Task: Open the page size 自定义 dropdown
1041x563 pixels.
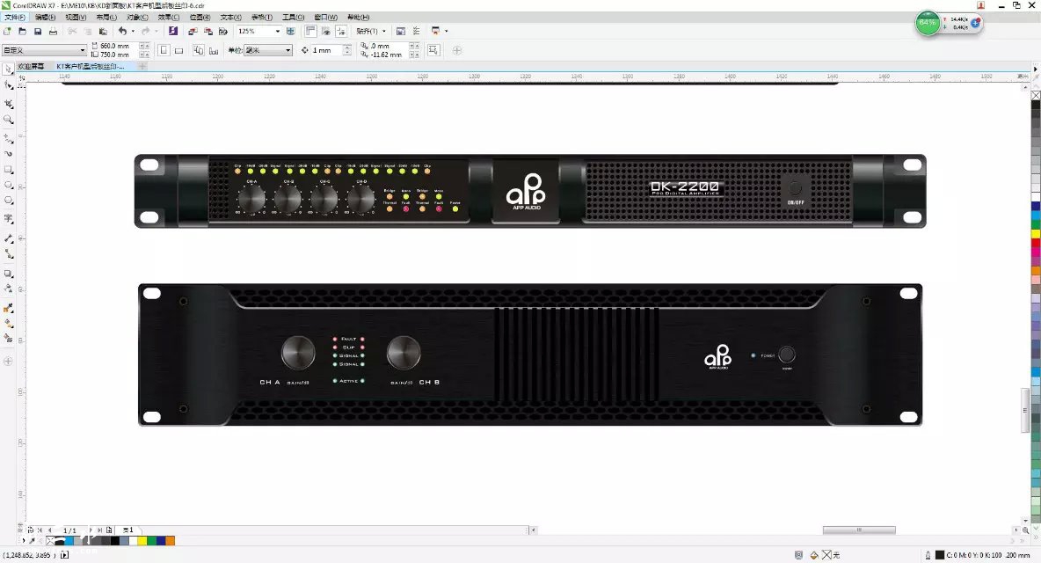Action: point(83,50)
